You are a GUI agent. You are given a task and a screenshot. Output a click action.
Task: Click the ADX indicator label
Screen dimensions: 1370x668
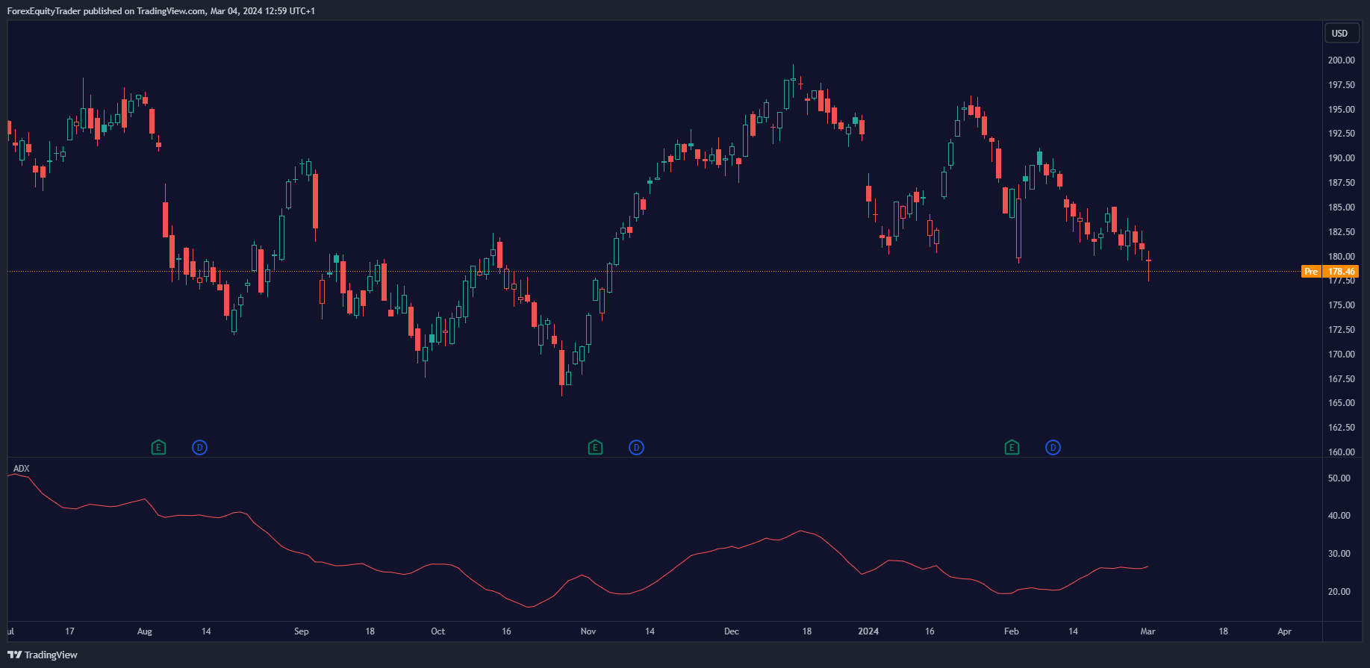pyautogui.click(x=22, y=469)
